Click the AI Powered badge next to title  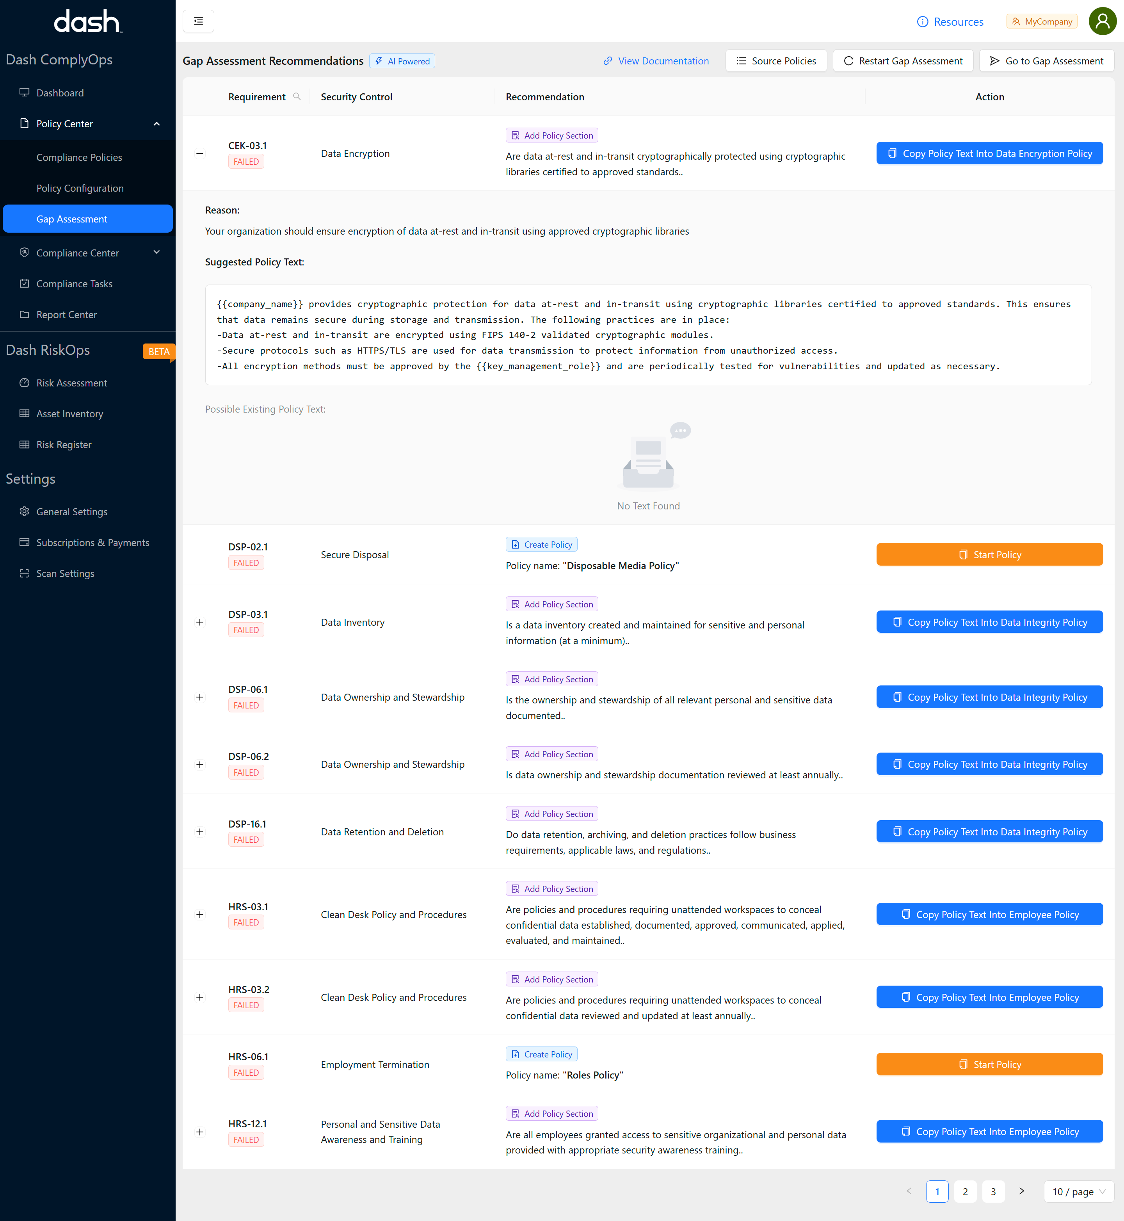[402, 61]
